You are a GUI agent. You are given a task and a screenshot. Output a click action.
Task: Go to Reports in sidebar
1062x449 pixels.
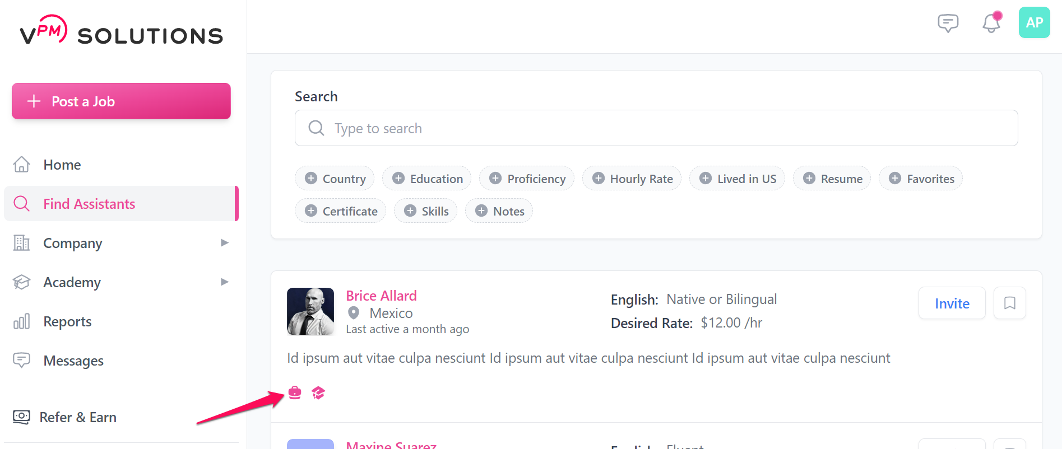pyautogui.click(x=67, y=322)
